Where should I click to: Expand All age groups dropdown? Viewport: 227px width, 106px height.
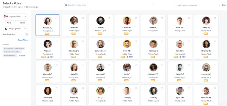[x=16, y=29]
